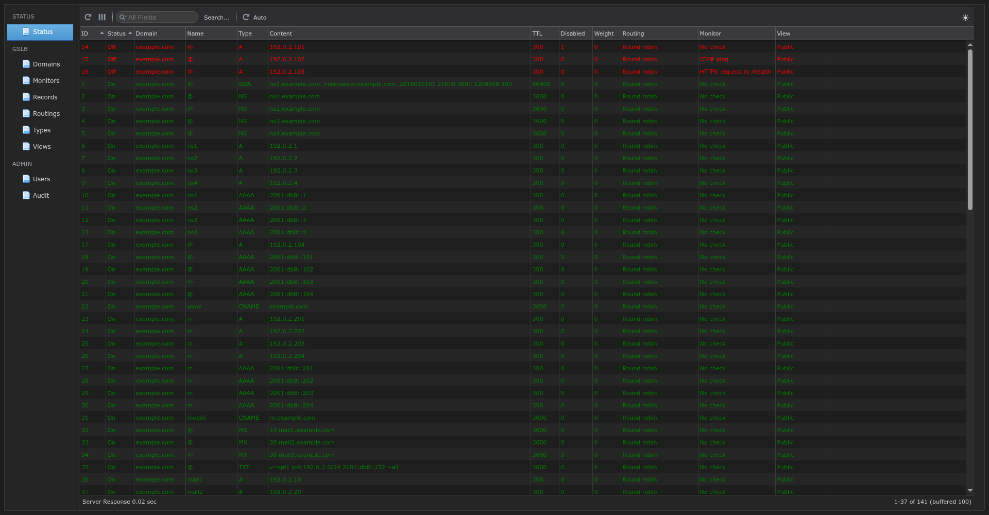Switch theme with the sun icon

[x=965, y=18]
